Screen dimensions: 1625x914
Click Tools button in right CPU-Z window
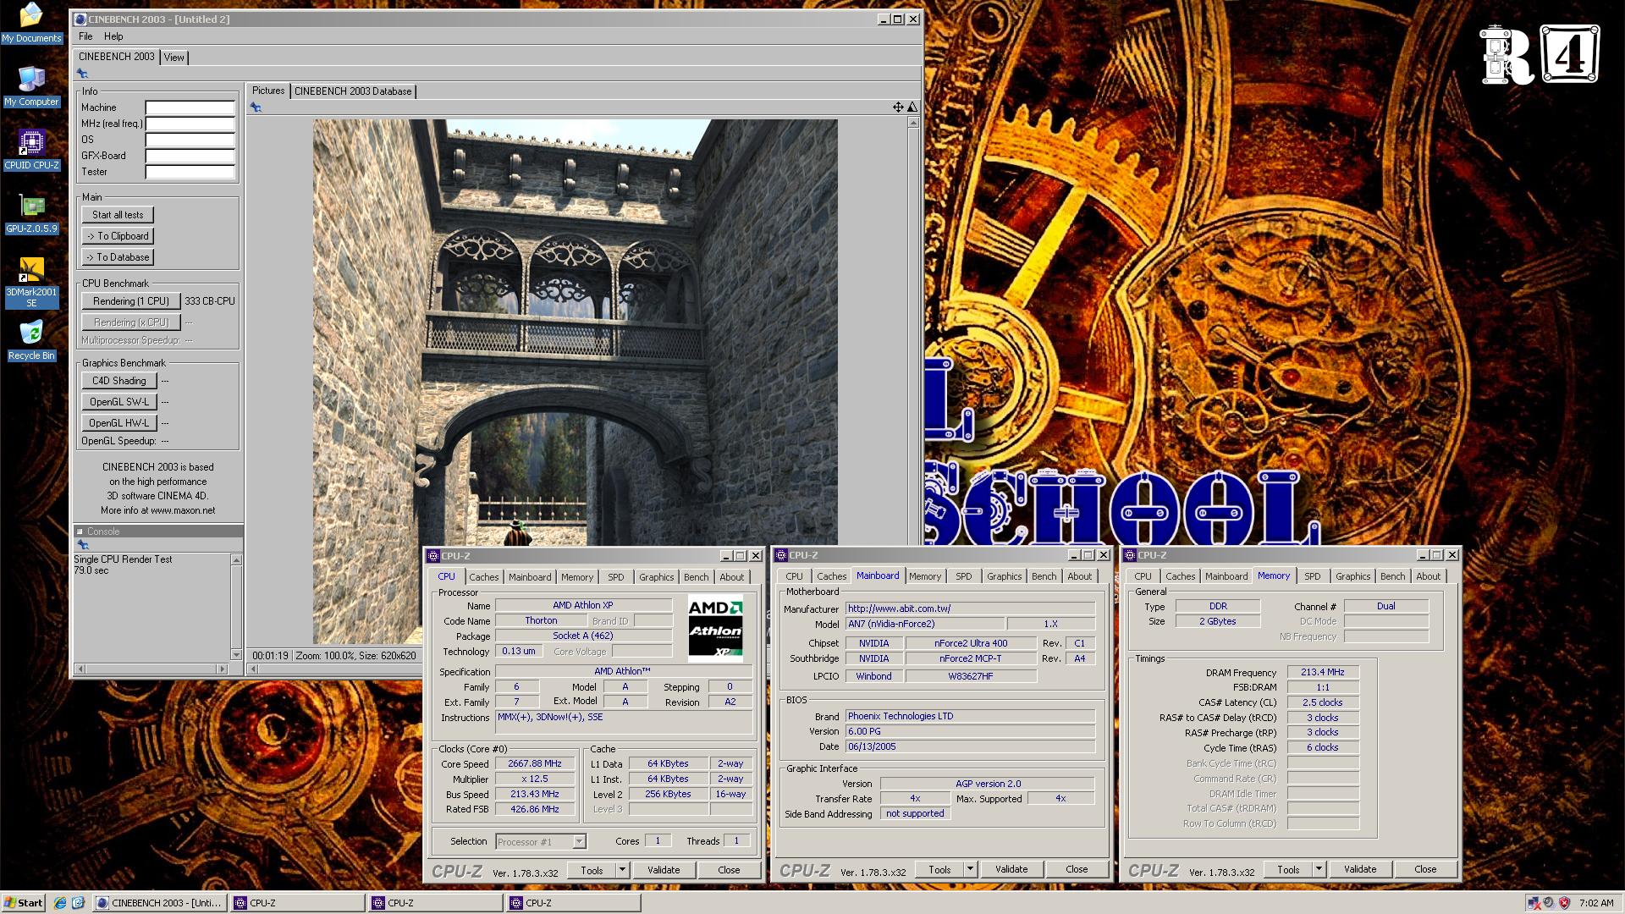coord(1288,869)
